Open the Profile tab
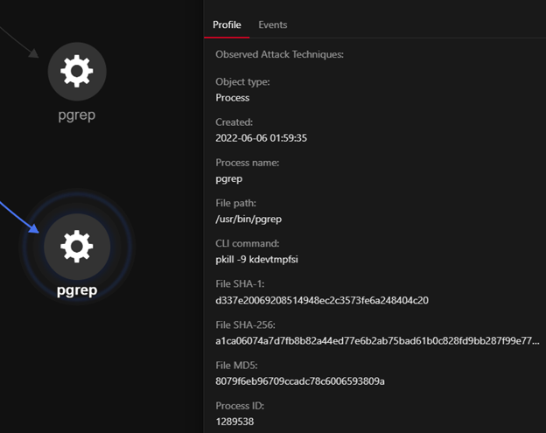The height and width of the screenshot is (433, 546). [227, 24]
